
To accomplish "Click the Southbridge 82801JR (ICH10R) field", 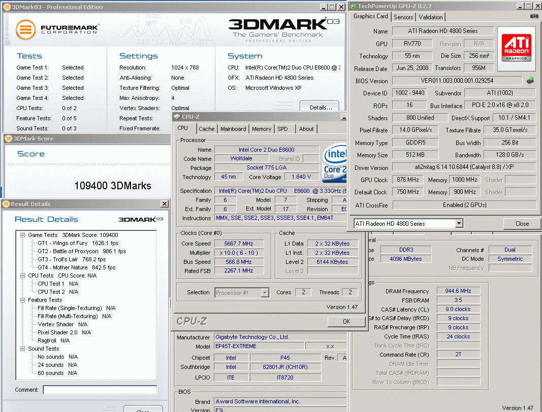I will pyautogui.click(x=285, y=367).
